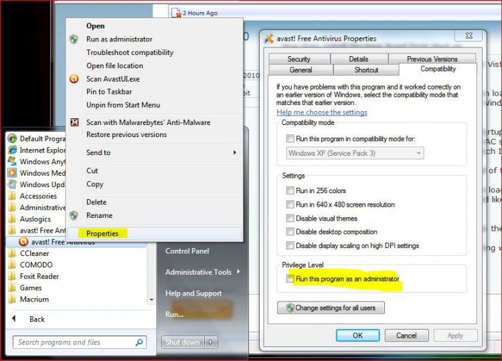Click the shield icon beside Rename
The height and width of the screenshot is (361, 502).
[74, 215]
